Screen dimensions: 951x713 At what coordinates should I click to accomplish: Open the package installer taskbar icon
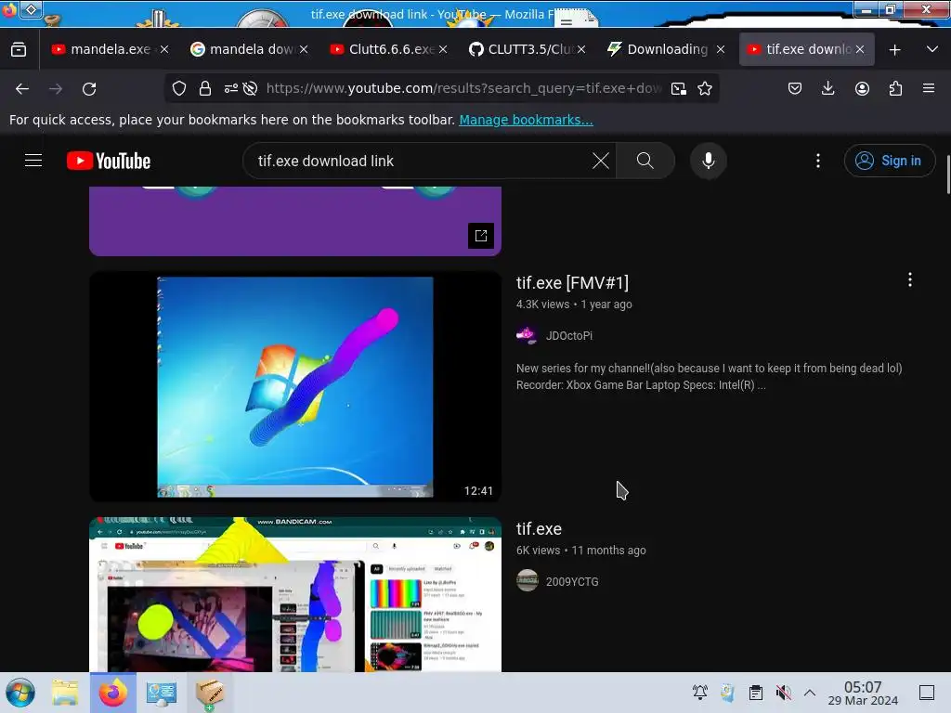click(210, 694)
